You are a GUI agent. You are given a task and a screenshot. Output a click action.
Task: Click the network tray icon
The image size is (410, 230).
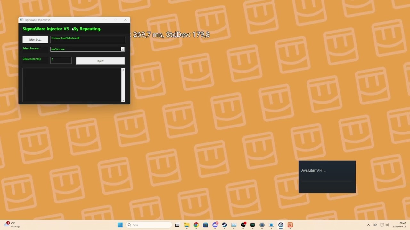pos(382,225)
